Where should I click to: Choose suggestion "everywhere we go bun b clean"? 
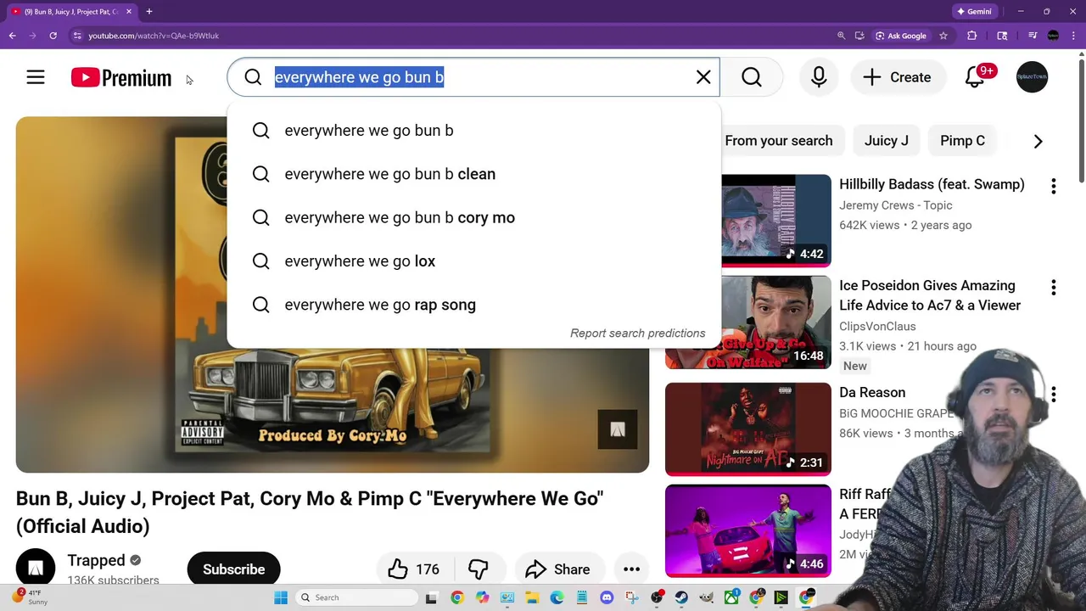click(473, 174)
